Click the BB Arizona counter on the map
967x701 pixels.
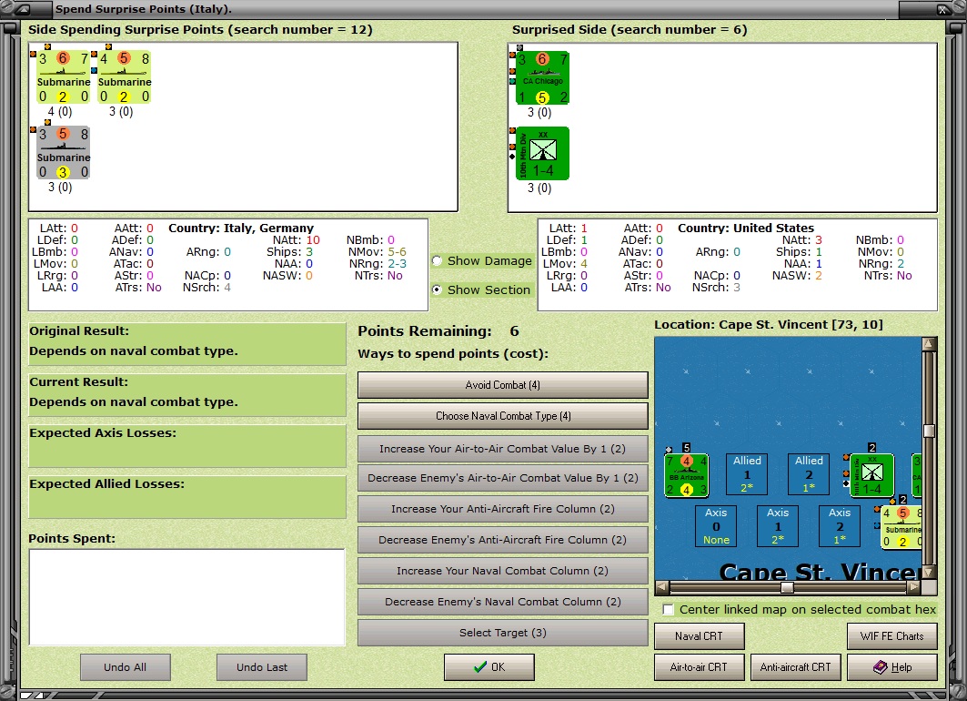click(687, 475)
